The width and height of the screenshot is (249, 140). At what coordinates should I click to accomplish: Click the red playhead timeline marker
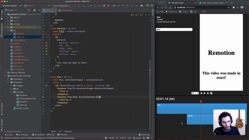click(201, 101)
